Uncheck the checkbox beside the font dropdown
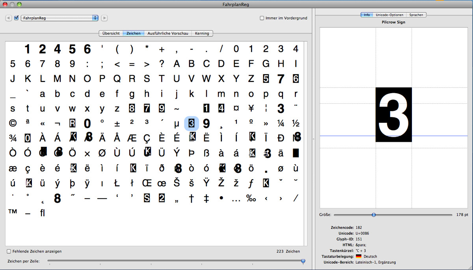The height and width of the screenshot is (270, 473). (16, 18)
